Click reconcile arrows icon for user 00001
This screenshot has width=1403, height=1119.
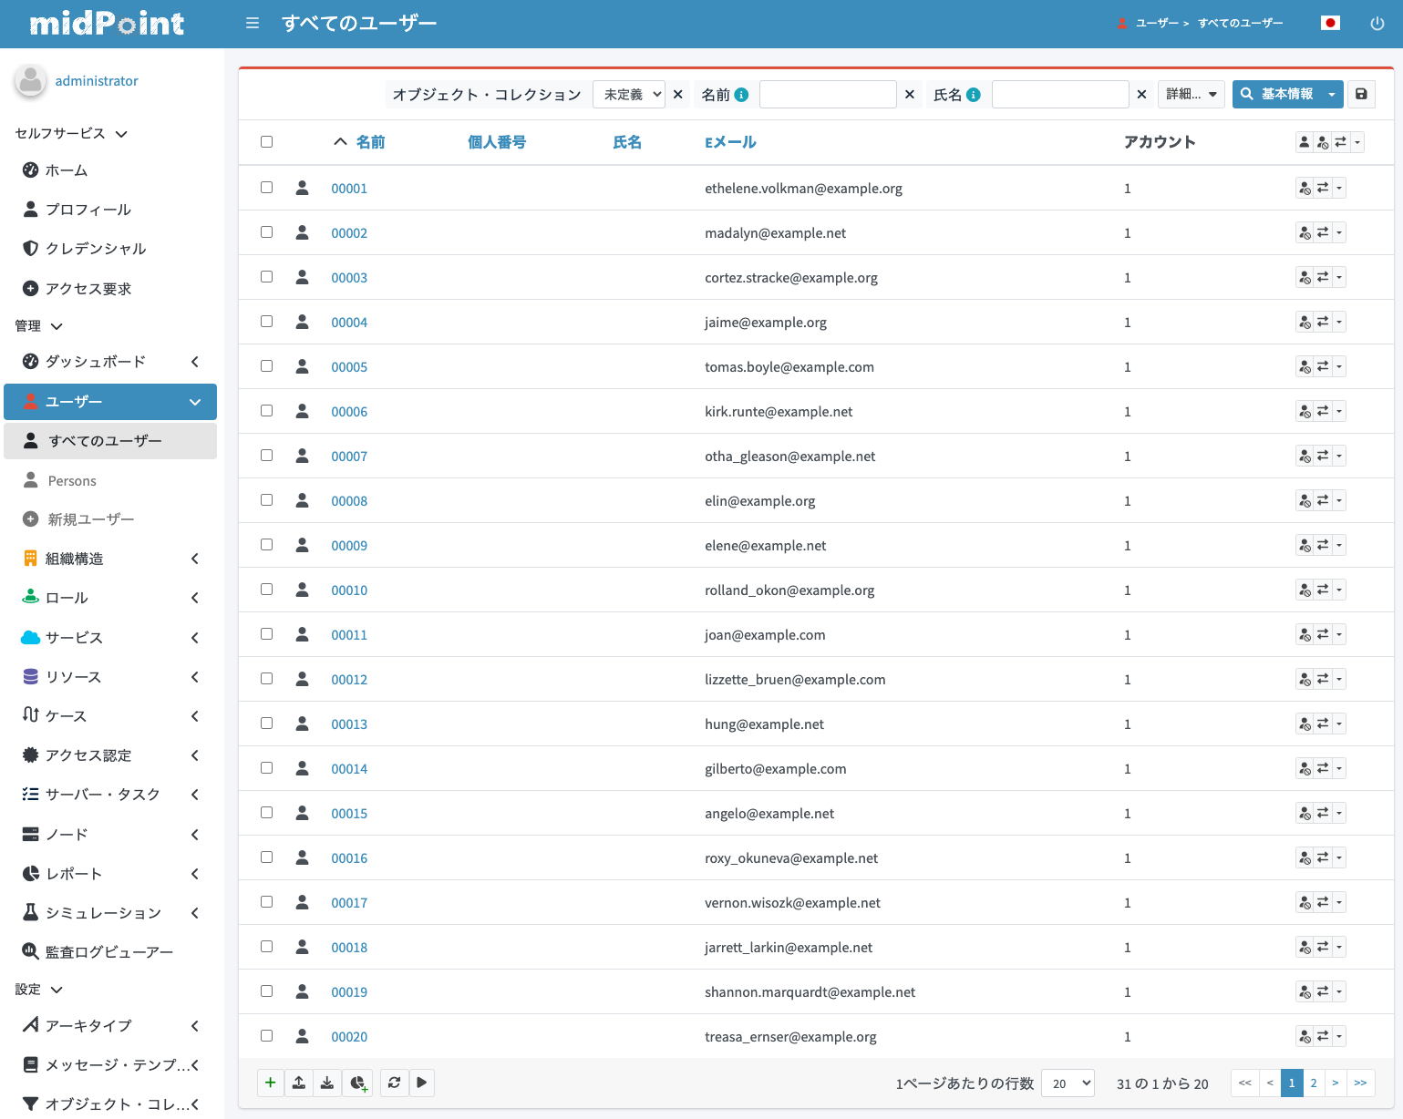1323,188
